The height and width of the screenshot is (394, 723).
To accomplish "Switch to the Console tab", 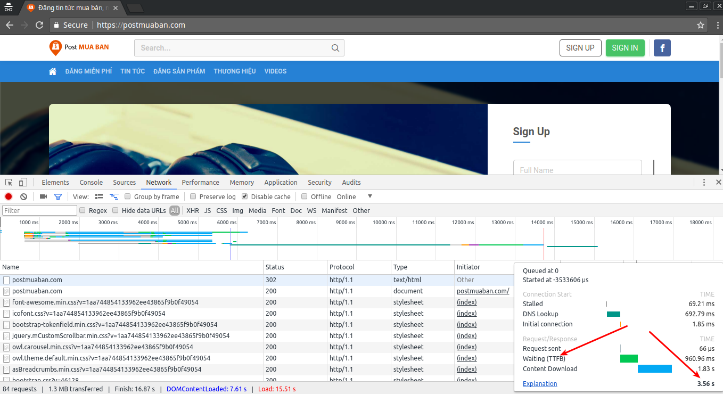I will (91, 182).
